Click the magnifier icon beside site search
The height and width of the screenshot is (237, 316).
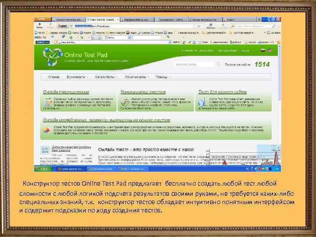tap(218, 64)
